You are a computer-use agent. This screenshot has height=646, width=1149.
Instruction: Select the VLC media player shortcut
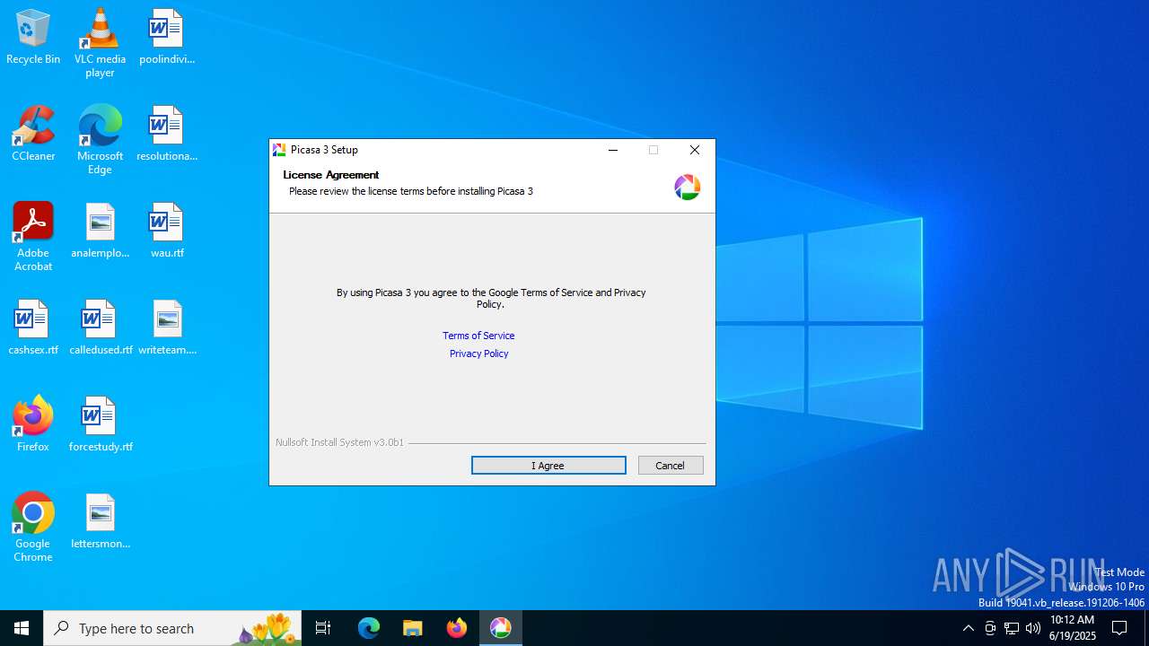coord(100,43)
